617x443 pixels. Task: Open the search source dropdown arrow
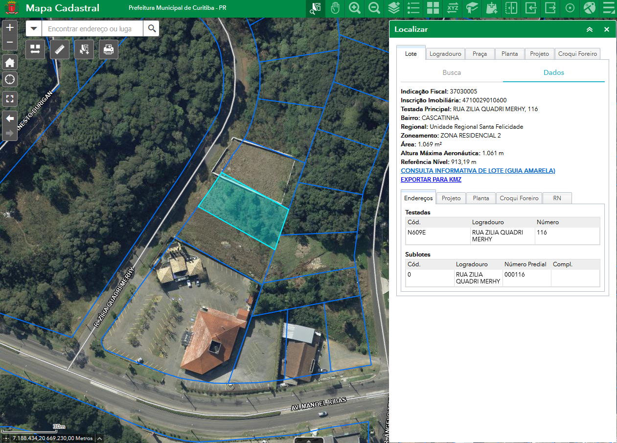click(x=34, y=28)
